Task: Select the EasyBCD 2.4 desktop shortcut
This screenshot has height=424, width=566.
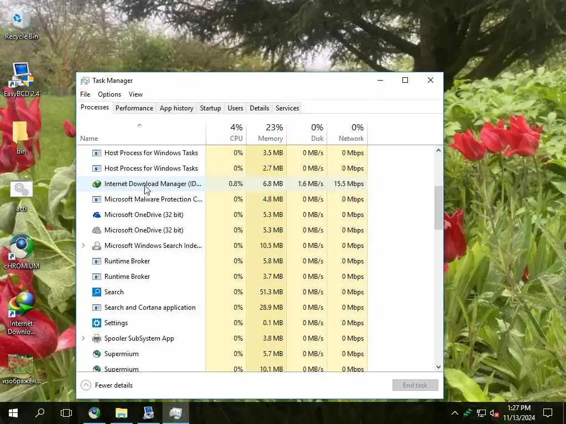Action: tap(21, 80)
